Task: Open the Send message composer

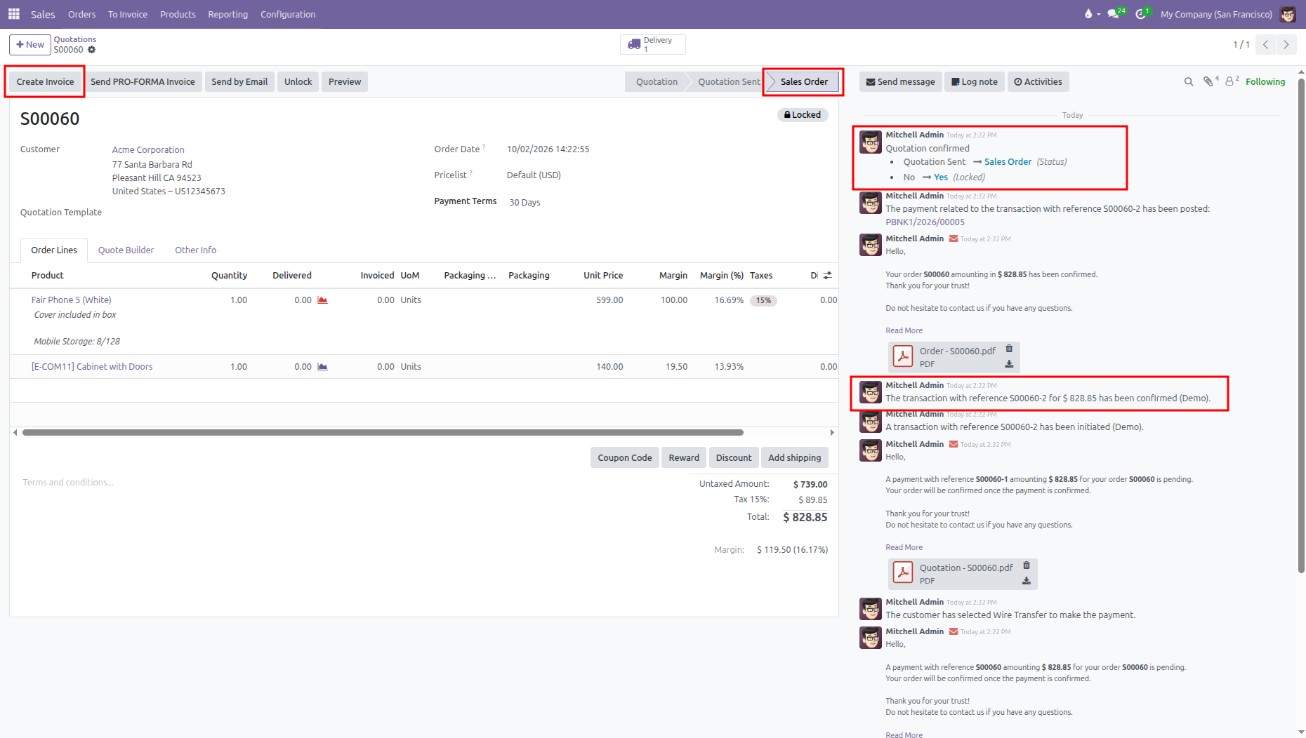Action: click(901, 82)
